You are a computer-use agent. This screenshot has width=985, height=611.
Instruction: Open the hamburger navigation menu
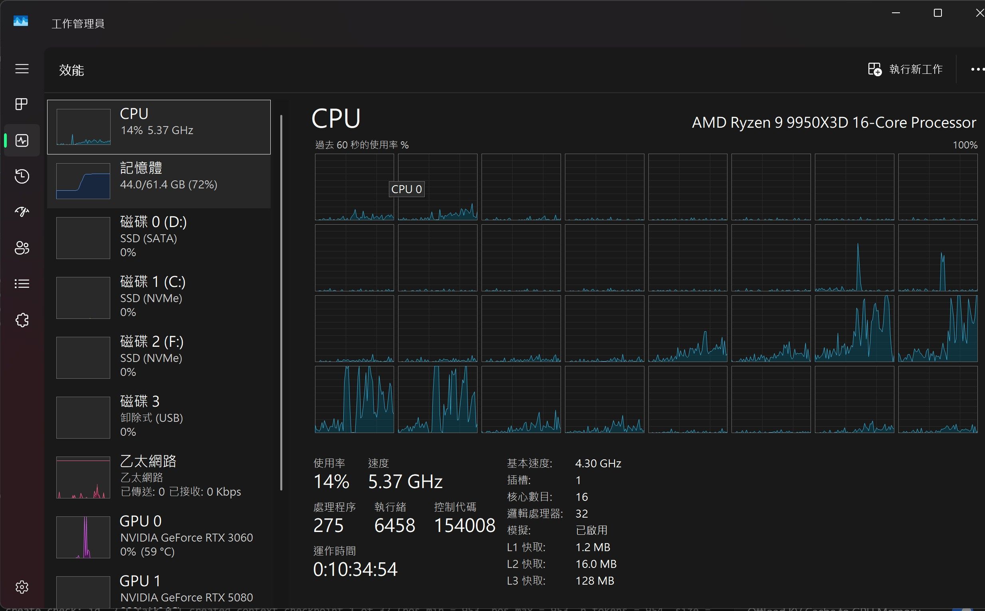tap(22, 69)
